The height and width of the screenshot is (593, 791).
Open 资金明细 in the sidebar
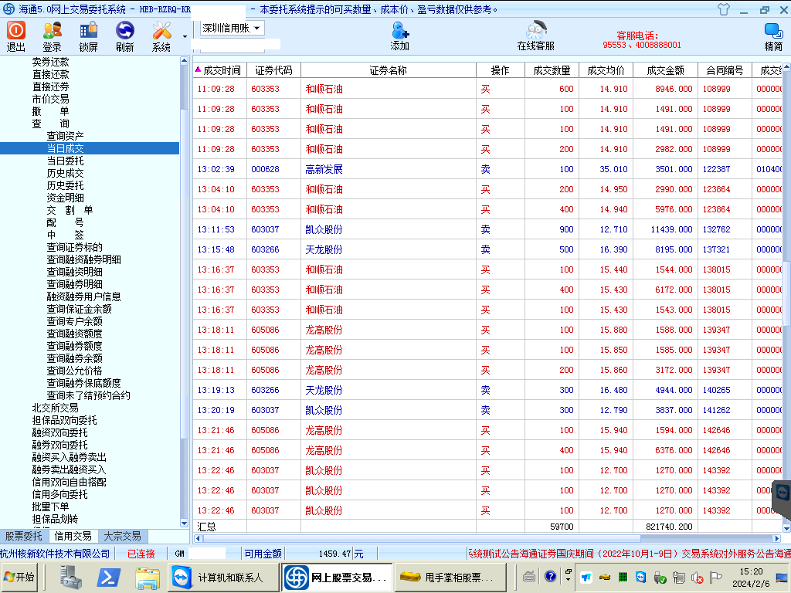click(x=65, y=198)
